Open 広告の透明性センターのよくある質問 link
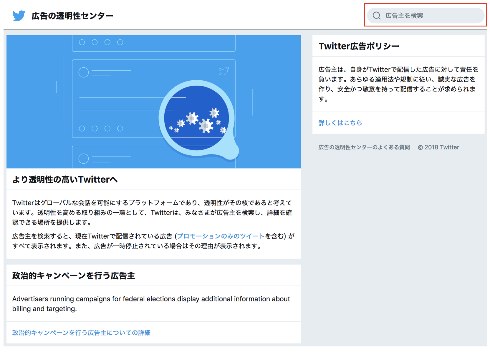490x352 pixels. (364, 147)
